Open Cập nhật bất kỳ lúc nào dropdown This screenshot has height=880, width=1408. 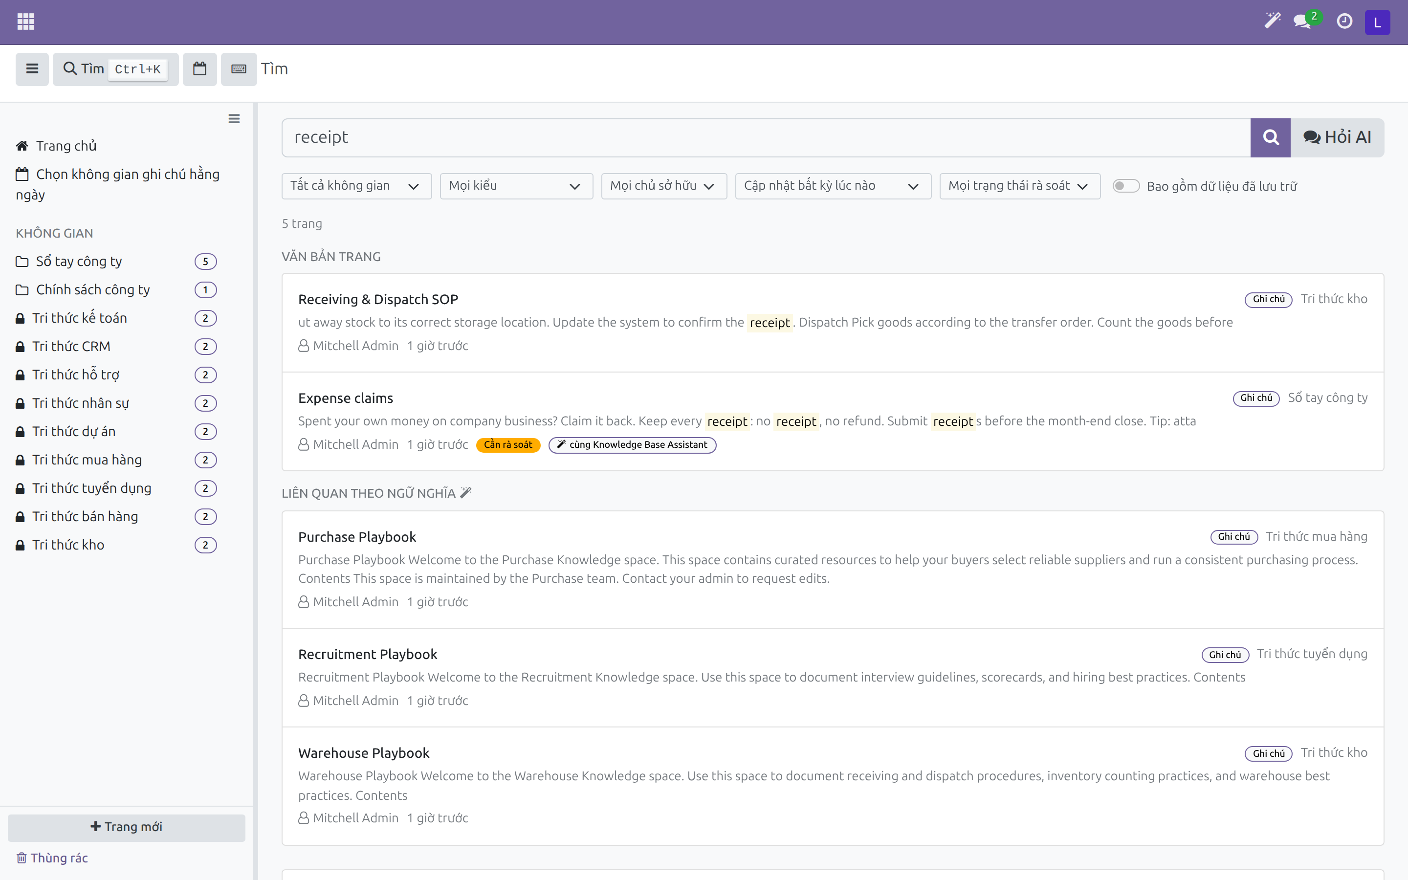pyautogui.click(x=833, y=186)
